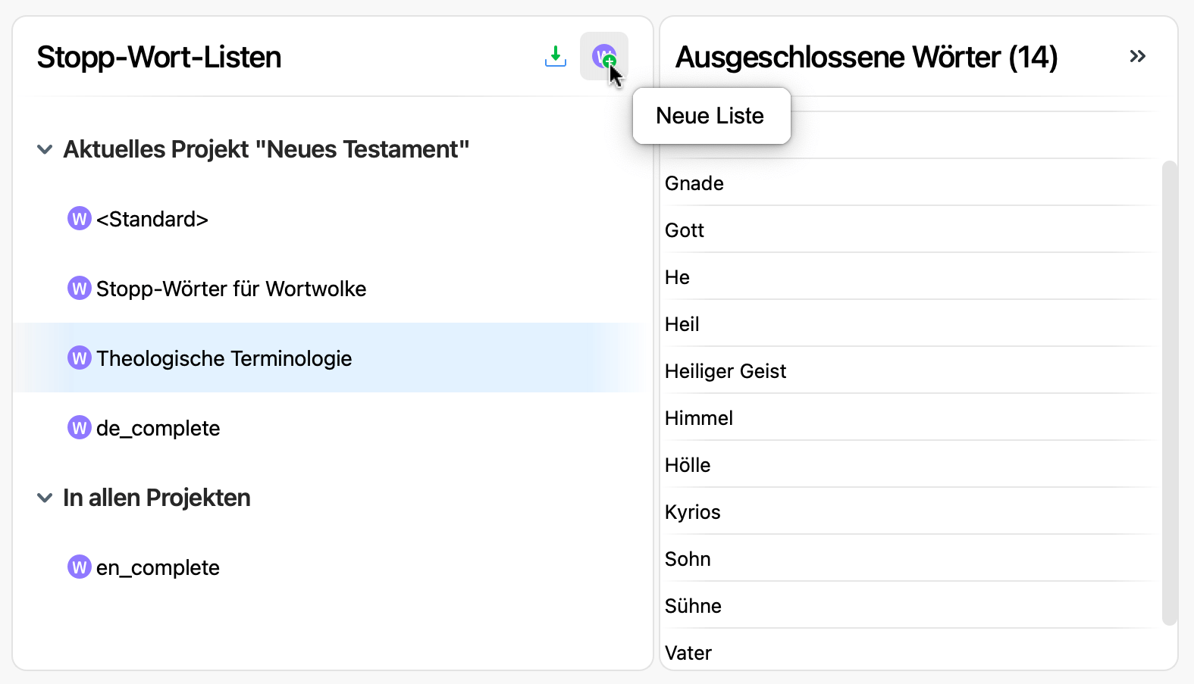Viewport: 1194px width, 684px height.
Task: Select the word Gott
Action: coord(910,230)
